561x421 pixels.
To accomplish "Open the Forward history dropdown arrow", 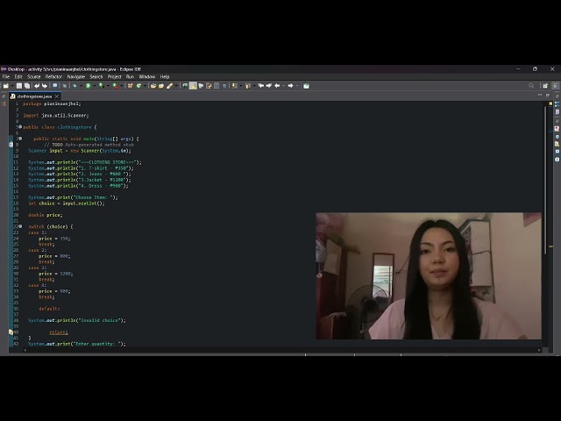I will pos(297,86).
